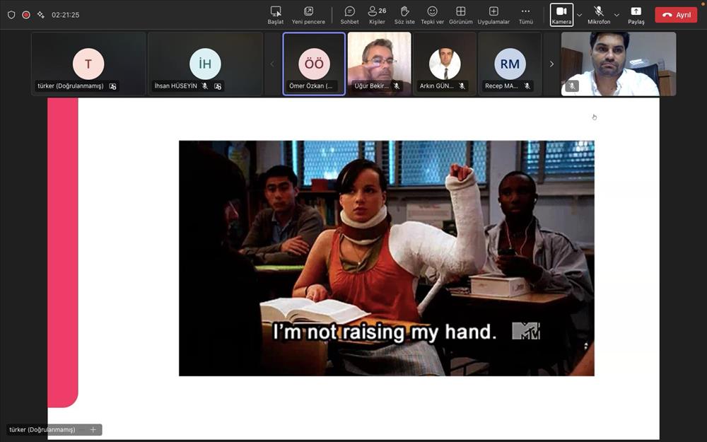Open Tepki ver reactions
707x442 pixels.
tap(433, 15)
